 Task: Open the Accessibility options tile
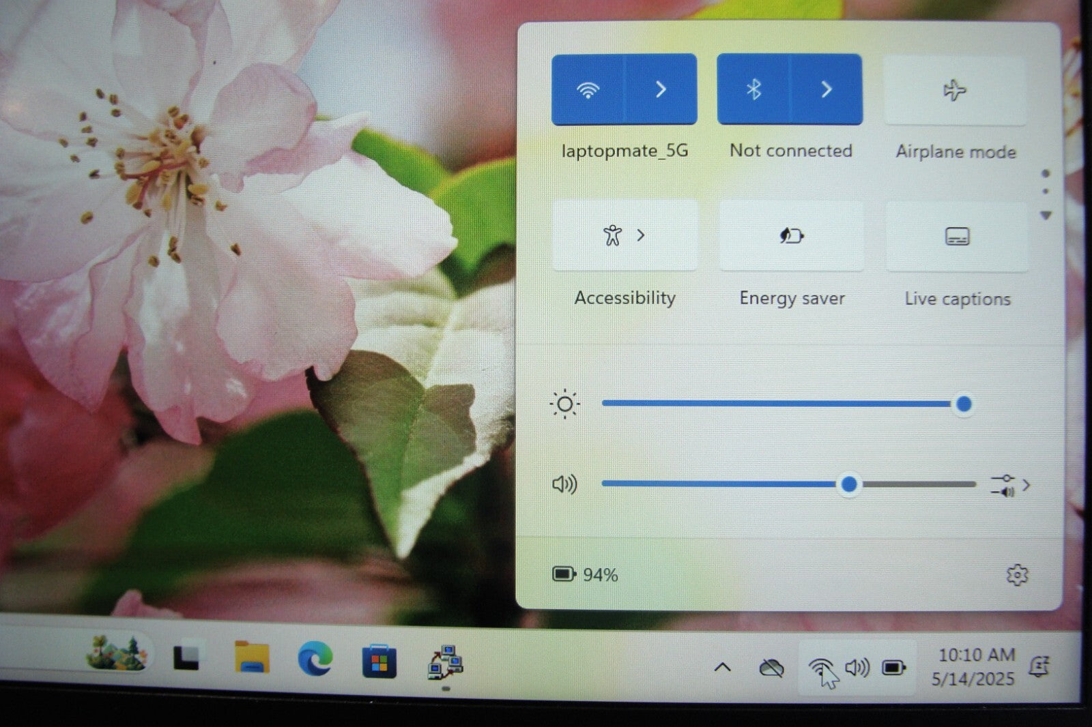(624, 236)
